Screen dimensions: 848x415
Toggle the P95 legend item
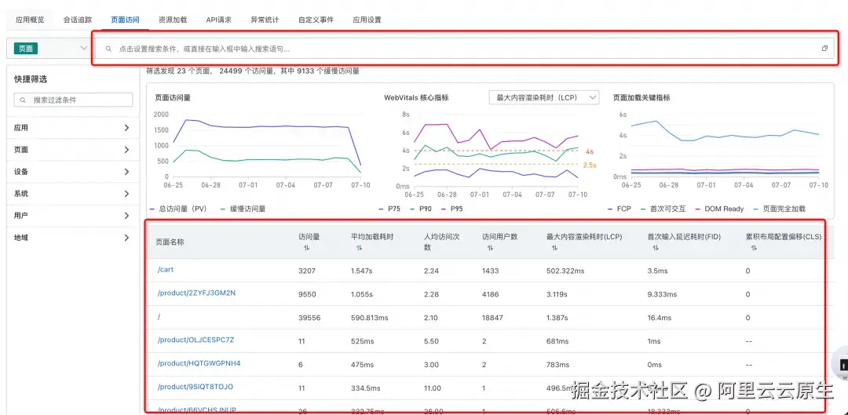point(453,209)
